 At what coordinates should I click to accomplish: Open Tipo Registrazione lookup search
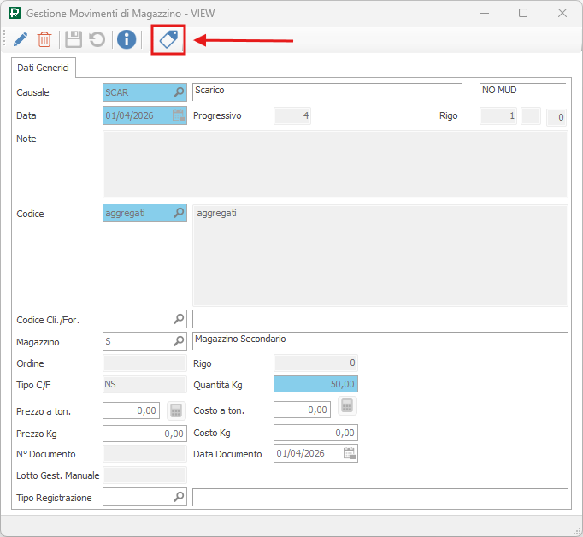click(x=179, y=496)
